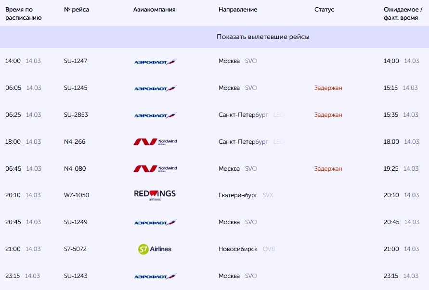429x290 pixels.
Task: Click the Aeroflot logo for flight SU-2853
Action: 155,115
